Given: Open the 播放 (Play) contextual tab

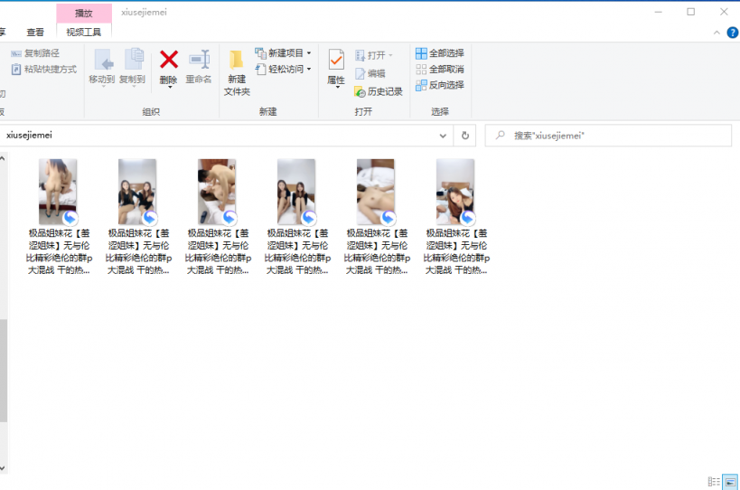Looking at the screenshot, I should pyautogui.click(x=83, y=13).
